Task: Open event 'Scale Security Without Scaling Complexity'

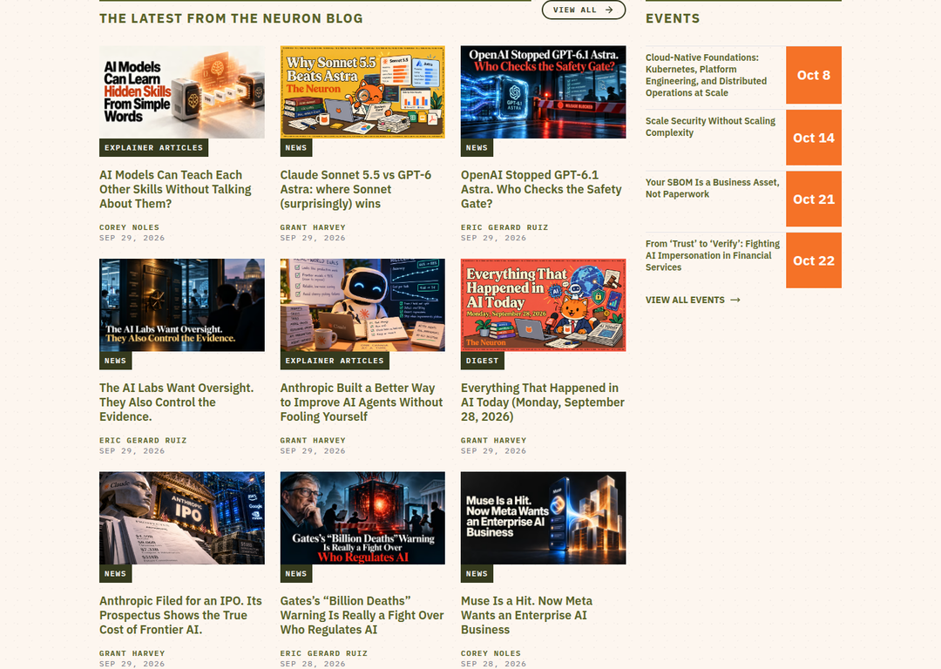Action: coord(711,126)
